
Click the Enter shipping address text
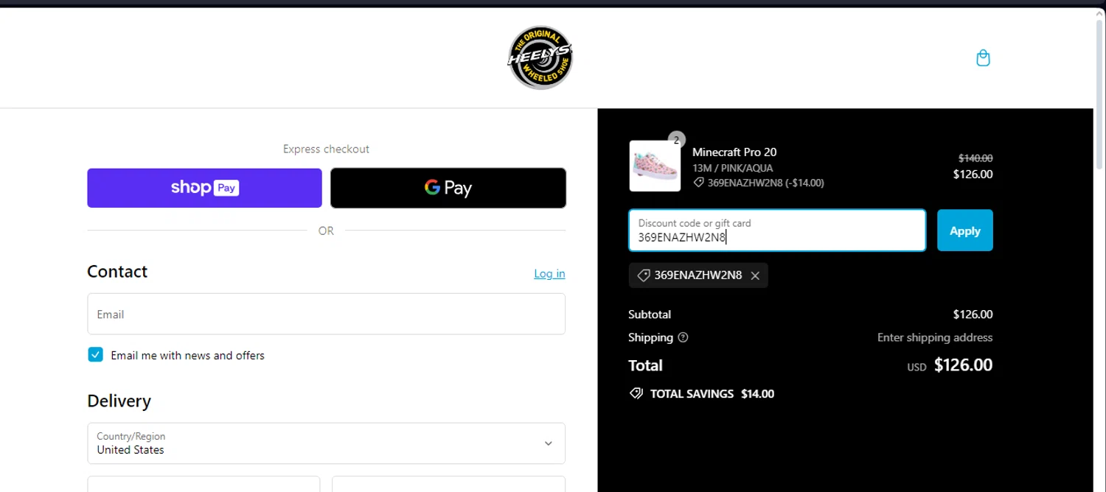point(935,337)
